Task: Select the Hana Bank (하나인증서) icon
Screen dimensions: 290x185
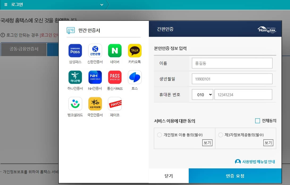Action: (75, 77)
